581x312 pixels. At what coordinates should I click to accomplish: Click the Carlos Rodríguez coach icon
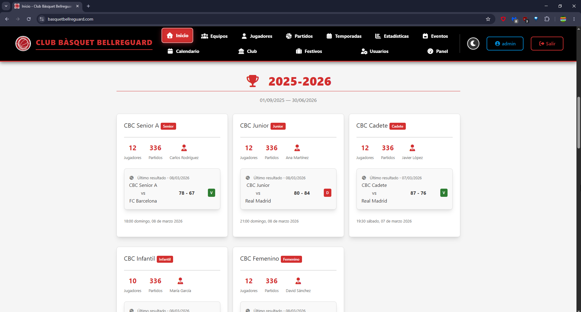pos(184,148)
